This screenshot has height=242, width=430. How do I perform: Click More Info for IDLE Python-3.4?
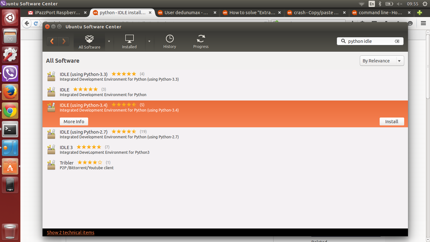tap(74, 122)
